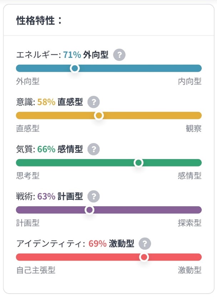Click the blue エネルギー slider handle
The image size is (217, 300).
75,68
